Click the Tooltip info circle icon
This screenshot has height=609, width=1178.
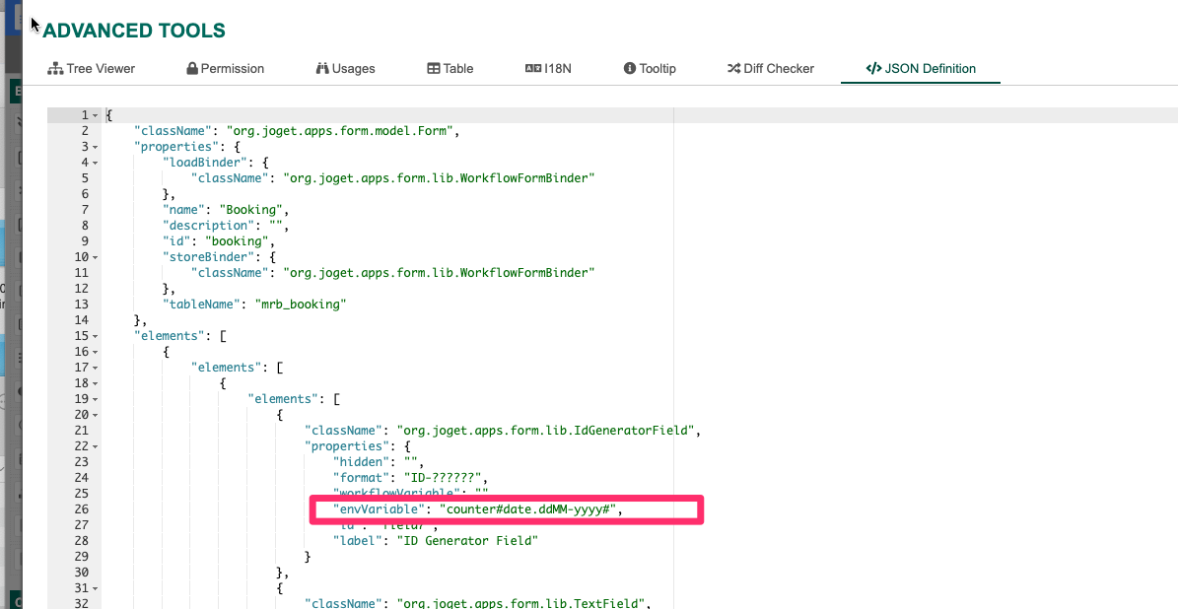[630, 69]
